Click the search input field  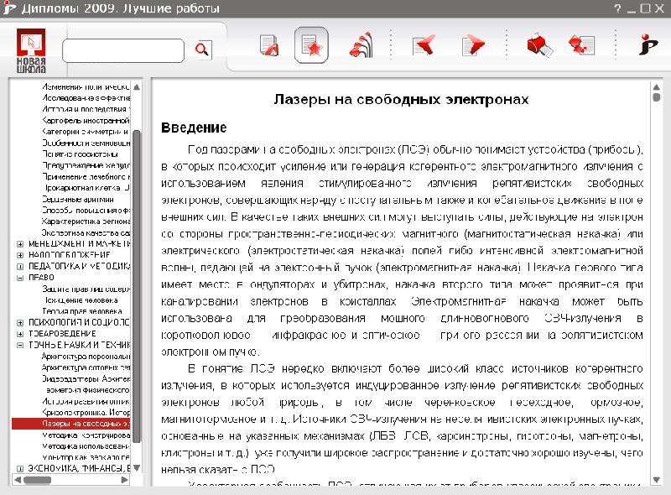click(x=123, y=50)
